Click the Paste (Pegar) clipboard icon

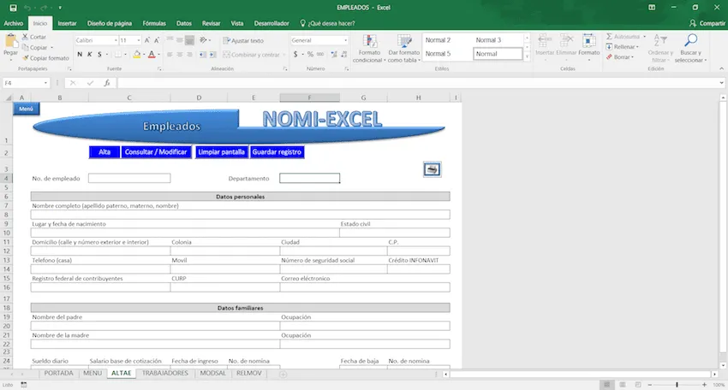click(11, 41)
